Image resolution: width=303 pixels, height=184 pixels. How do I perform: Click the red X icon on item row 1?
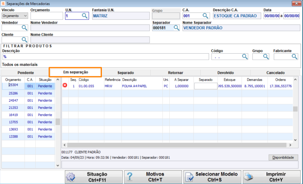tap(65, 85)
